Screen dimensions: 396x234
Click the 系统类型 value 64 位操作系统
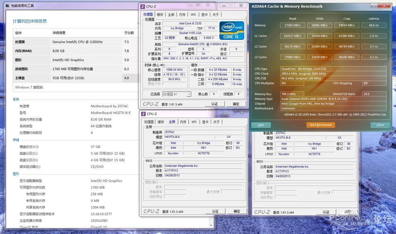pos(101,126)
